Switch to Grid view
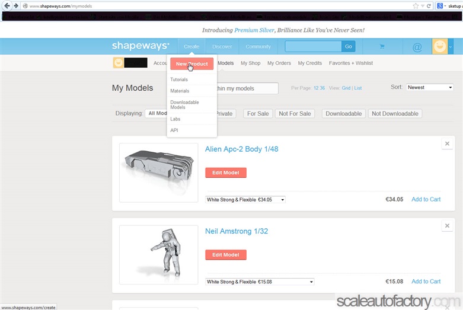 (346, 88)
